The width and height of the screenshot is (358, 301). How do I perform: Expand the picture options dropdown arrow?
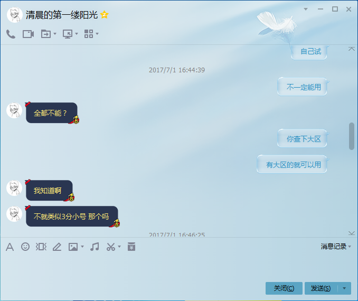82,247
